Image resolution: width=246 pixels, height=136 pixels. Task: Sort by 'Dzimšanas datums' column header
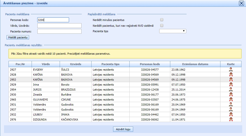[x=195, y=64]
